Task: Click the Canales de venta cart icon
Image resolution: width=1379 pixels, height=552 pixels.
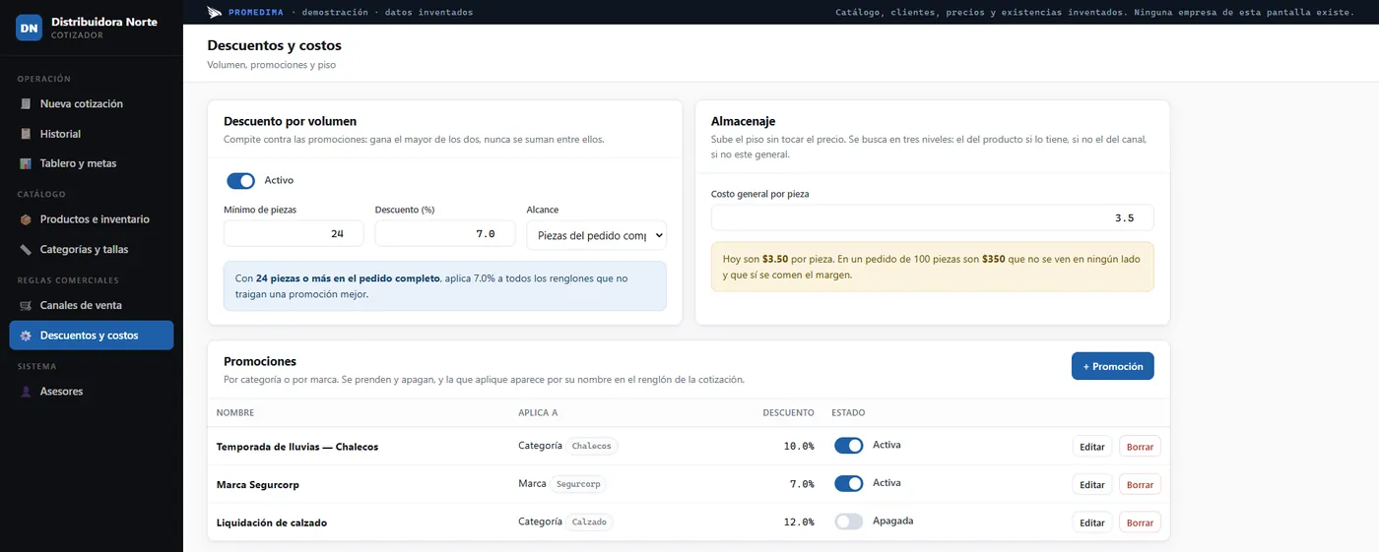Action: tap(26, 305)
